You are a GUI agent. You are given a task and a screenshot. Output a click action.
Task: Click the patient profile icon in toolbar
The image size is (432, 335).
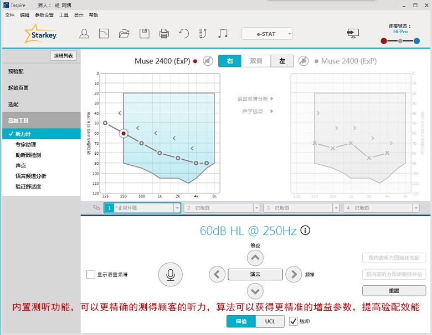click(x=84, y=34)
